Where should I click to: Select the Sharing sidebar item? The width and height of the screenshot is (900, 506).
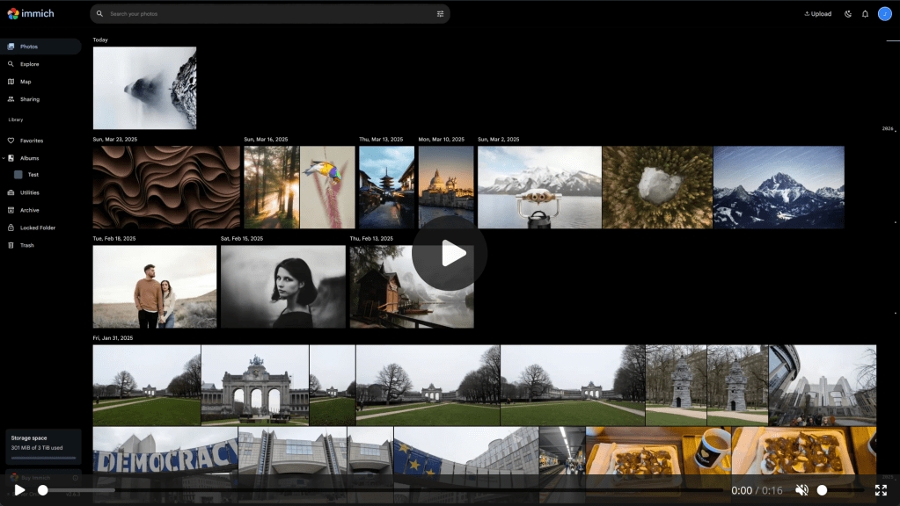click(x=30, y=99)
